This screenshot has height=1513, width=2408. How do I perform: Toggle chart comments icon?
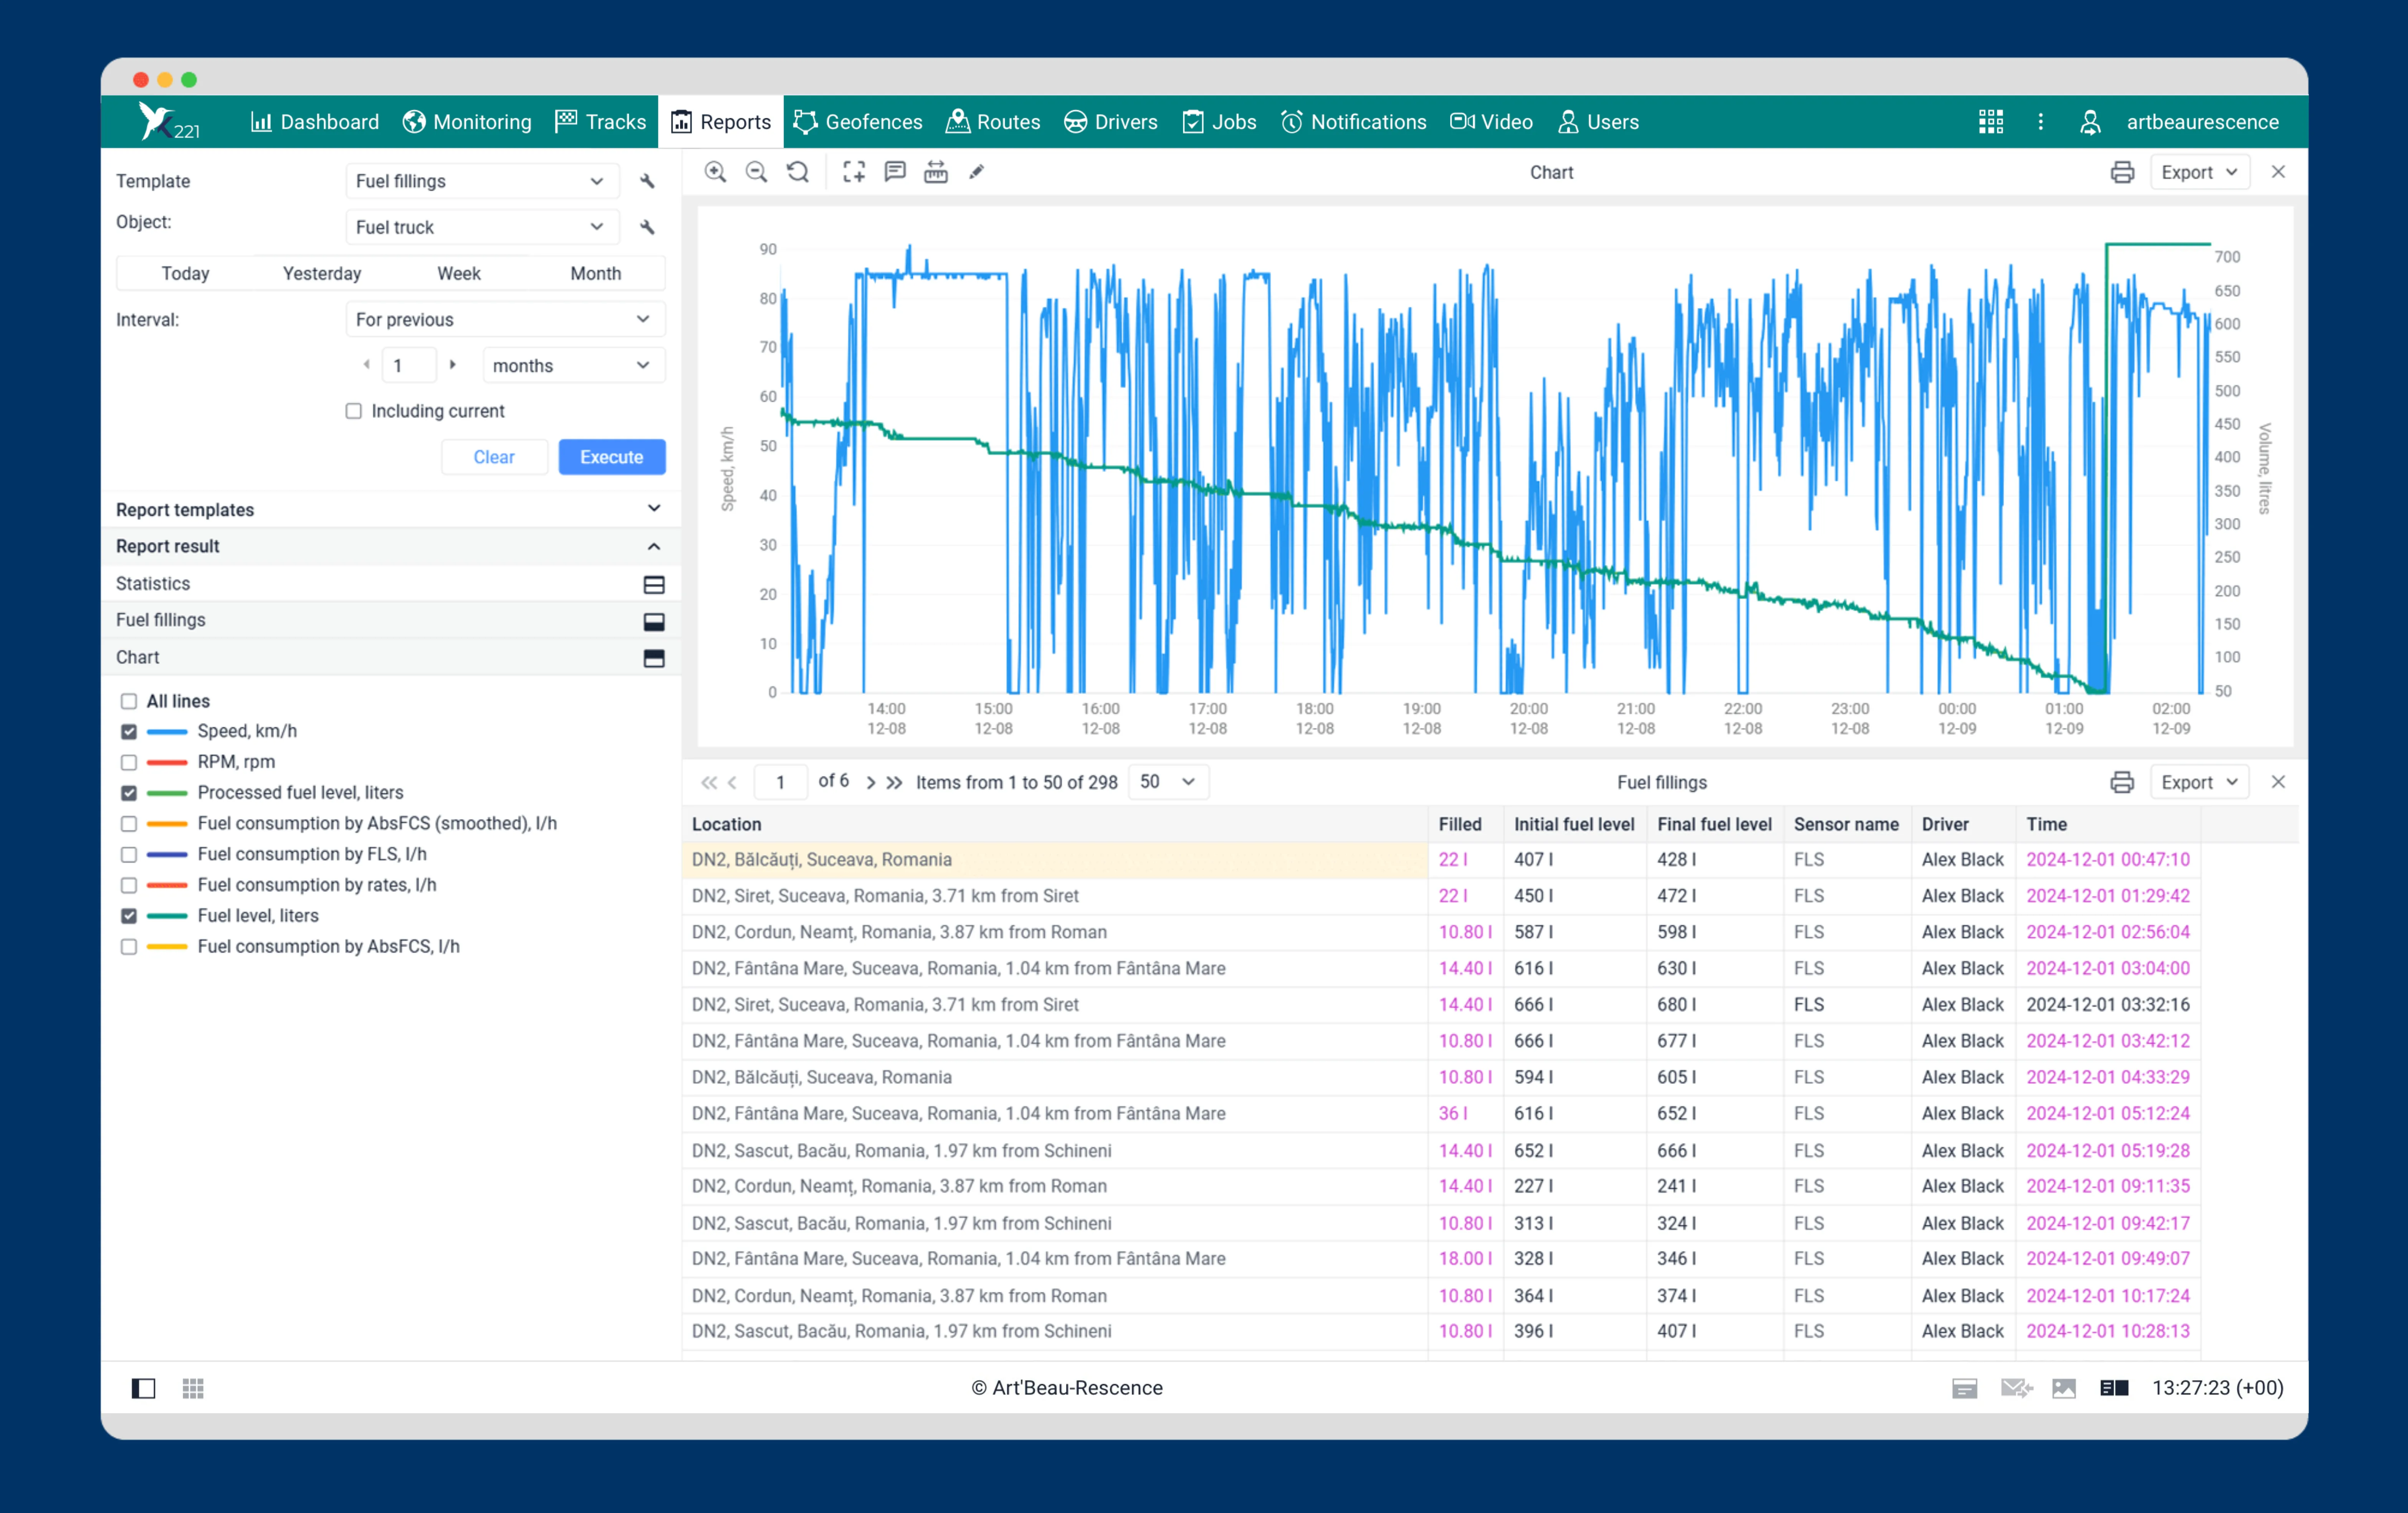point(895,172)
